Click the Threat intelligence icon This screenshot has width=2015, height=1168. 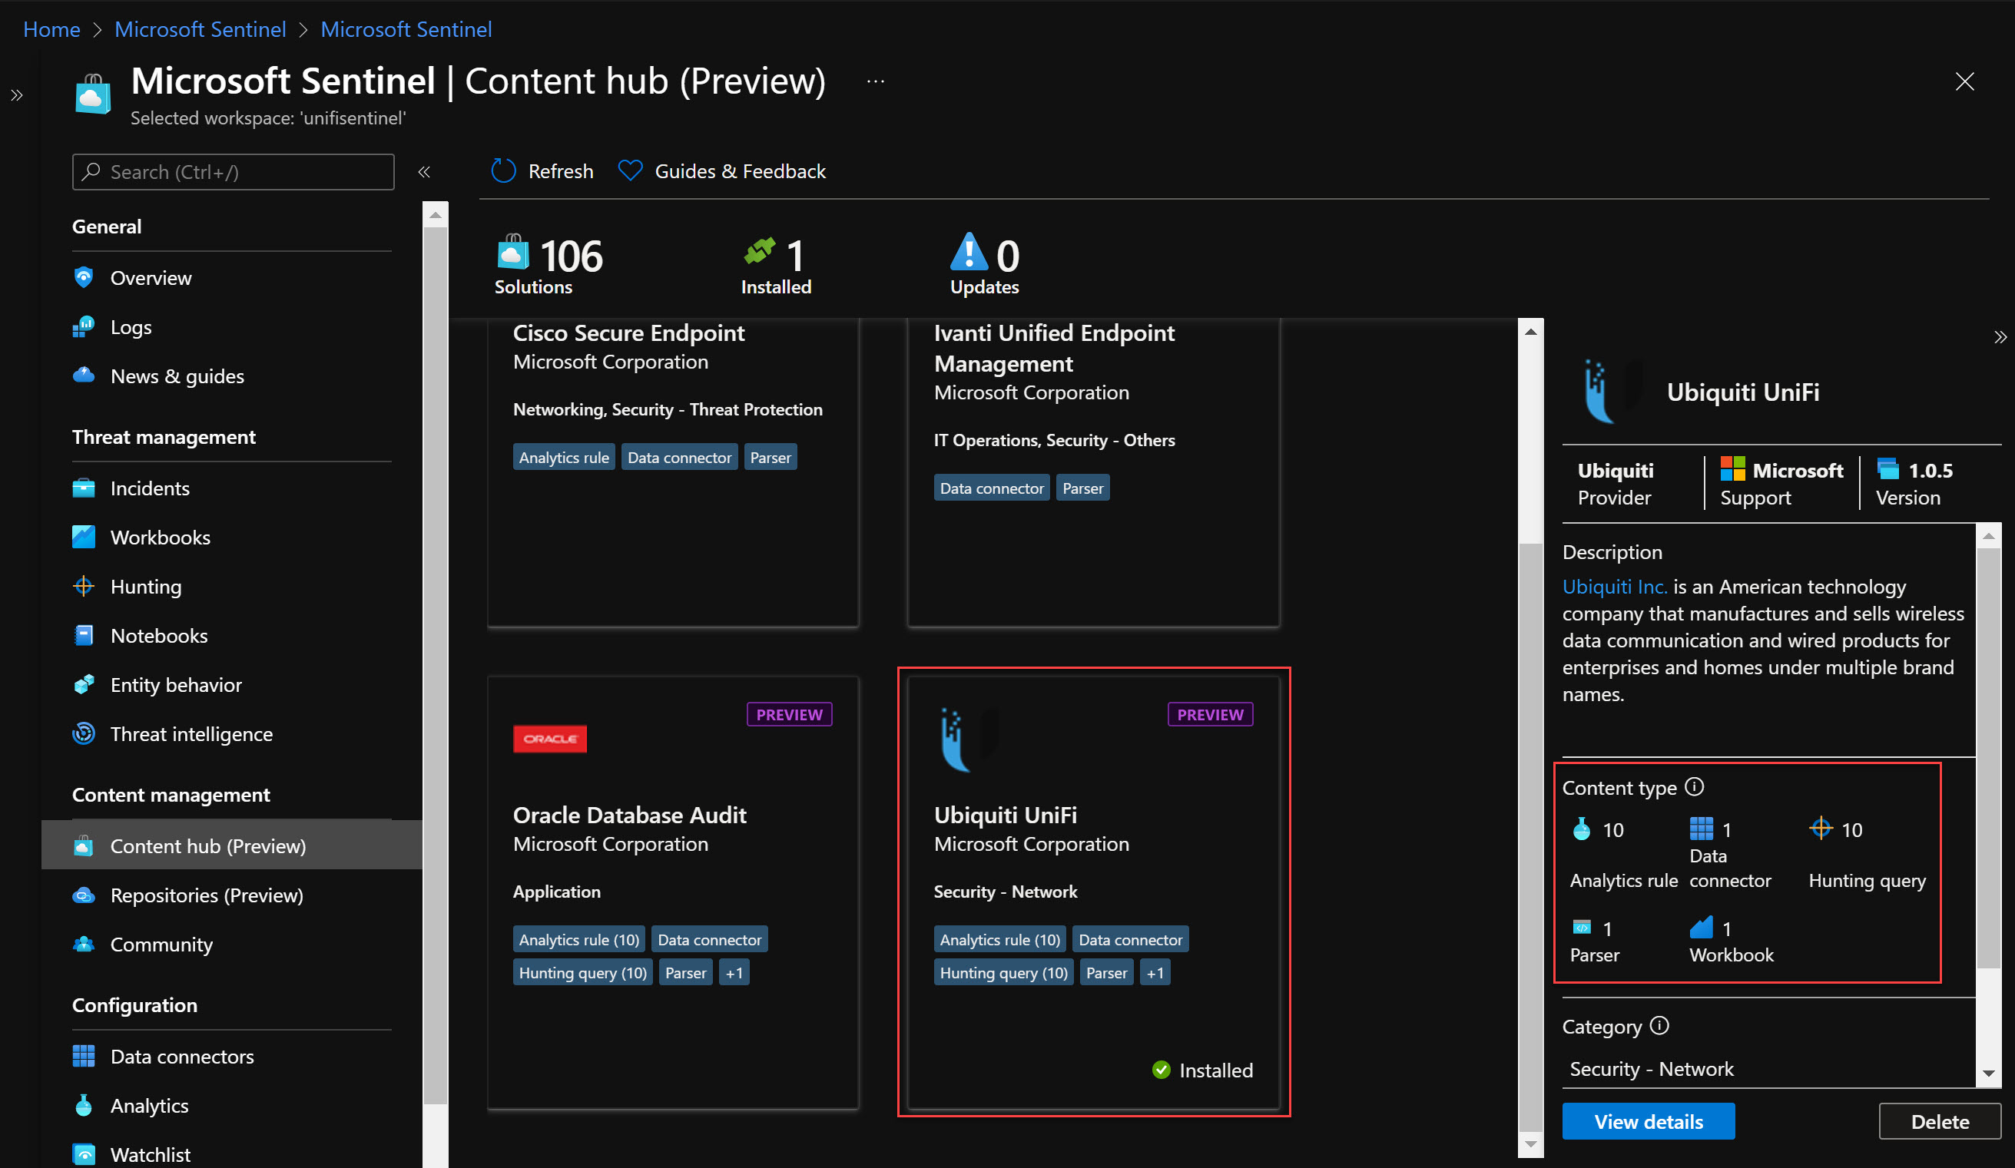click(83, 733)
